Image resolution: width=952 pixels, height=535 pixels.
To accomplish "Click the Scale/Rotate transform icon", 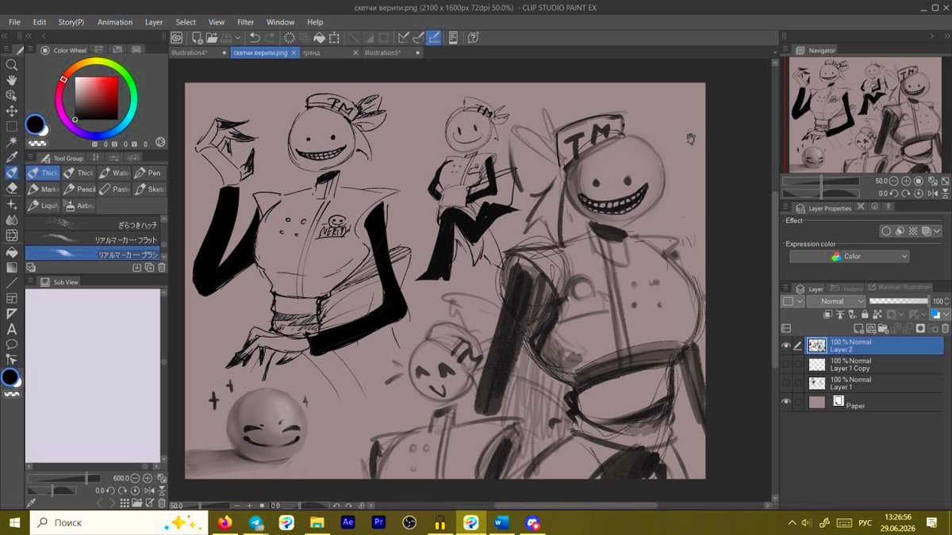I will tap(334, 37).
